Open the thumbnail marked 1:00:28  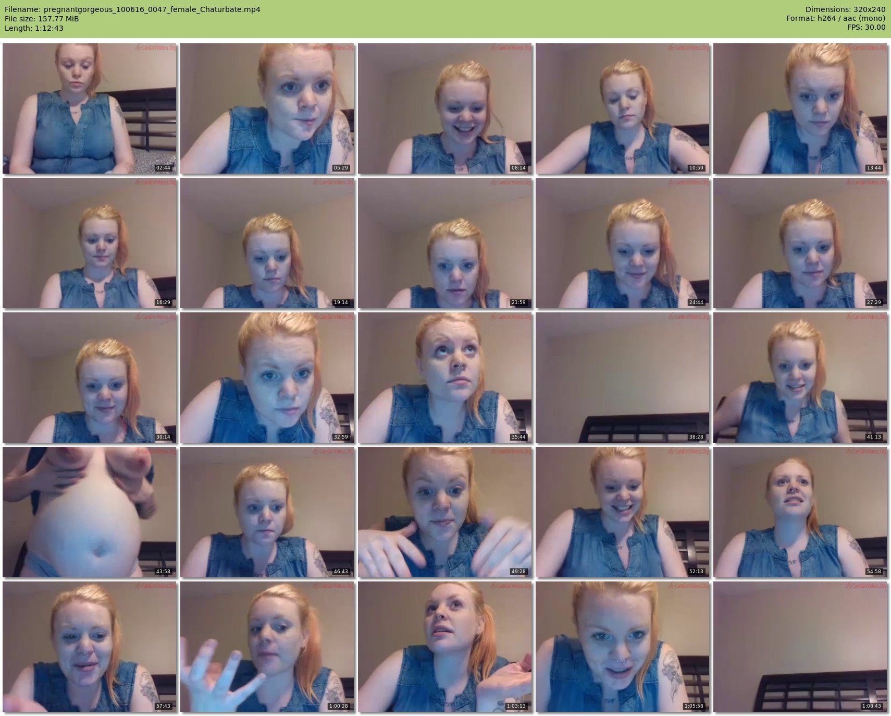pyautogui.click(x=267, y=647)
